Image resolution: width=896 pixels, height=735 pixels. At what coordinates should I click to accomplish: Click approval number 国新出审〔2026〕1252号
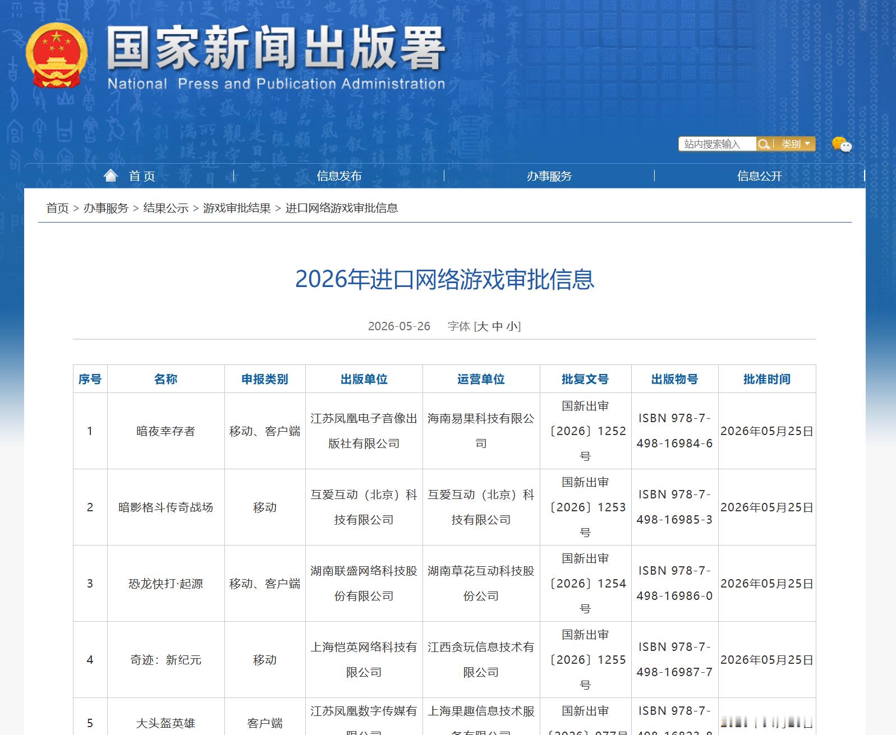tap(585, 431)
